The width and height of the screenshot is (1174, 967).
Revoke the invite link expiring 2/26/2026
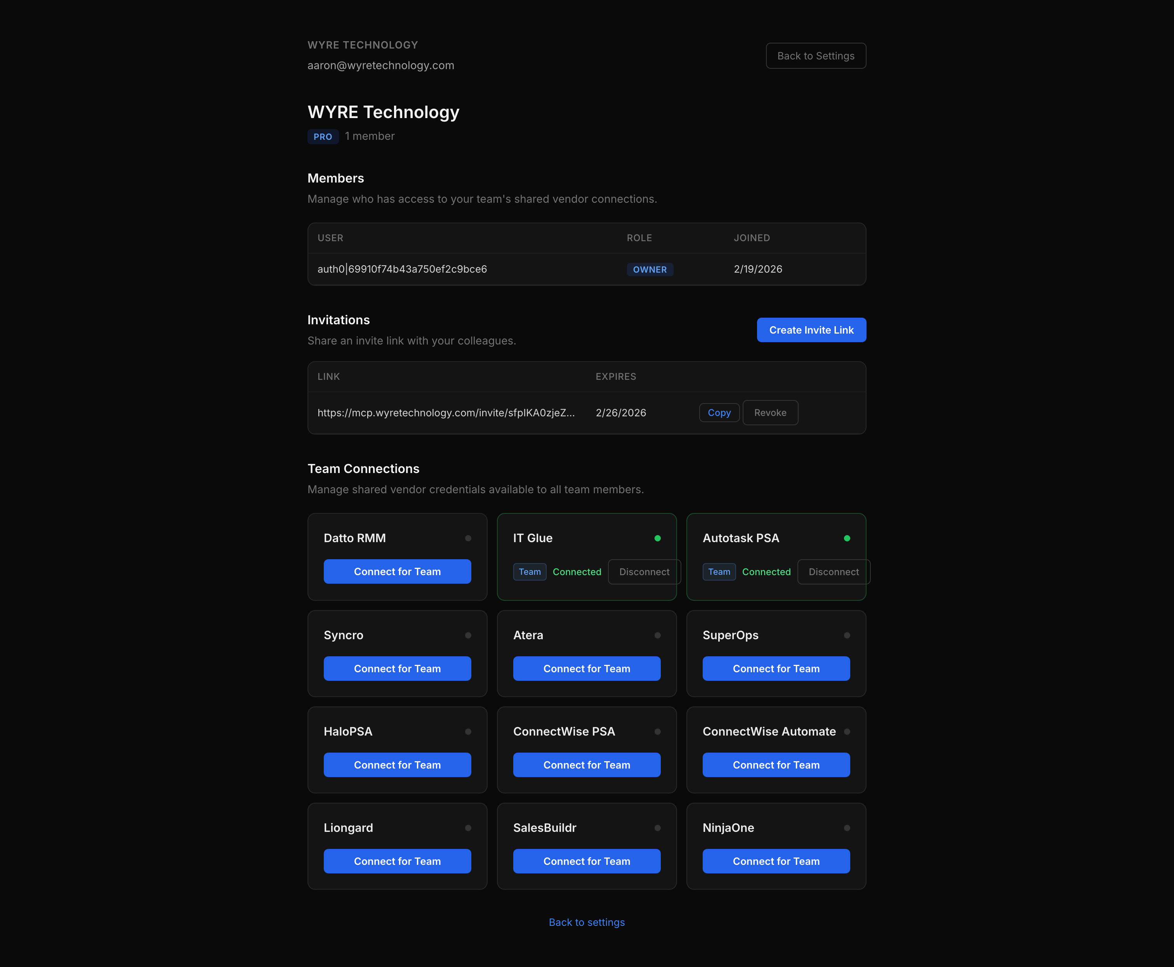point(770,412)
